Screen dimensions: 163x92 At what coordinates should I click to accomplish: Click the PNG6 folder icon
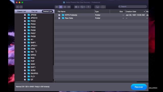click(29, 30)
